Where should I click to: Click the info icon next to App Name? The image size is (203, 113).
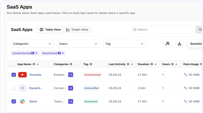(34, 64)
